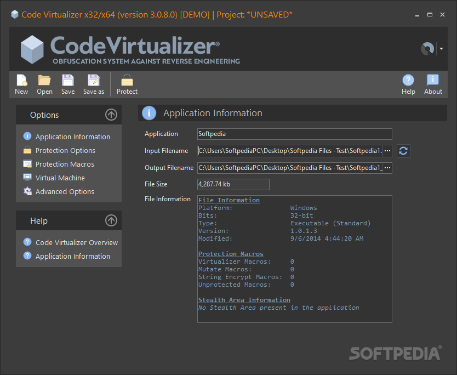Go to Protection Options

point(65,150)
